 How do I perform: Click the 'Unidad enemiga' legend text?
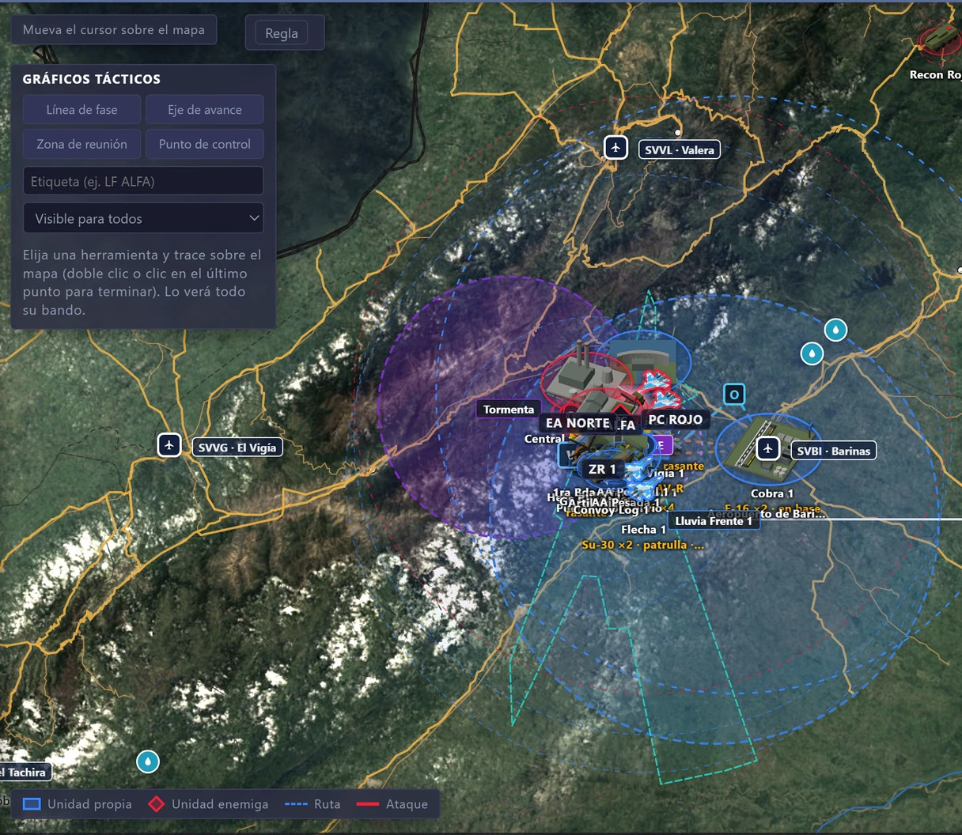220,804
